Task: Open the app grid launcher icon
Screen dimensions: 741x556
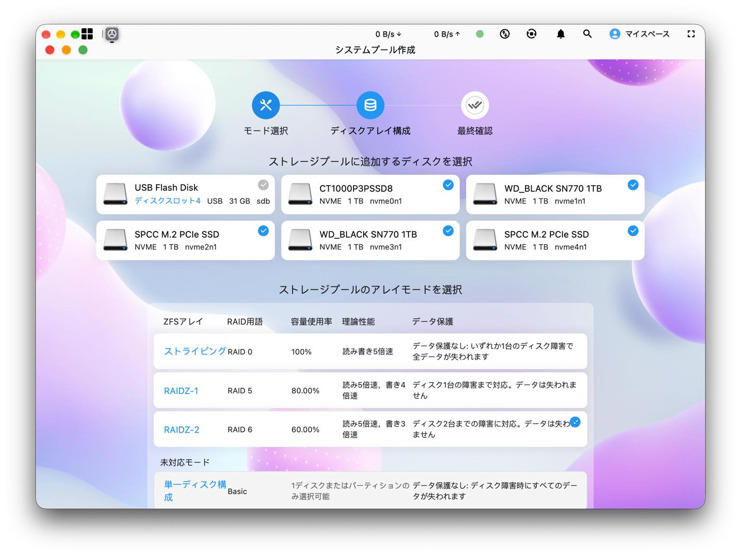Action: click(87, 34)
